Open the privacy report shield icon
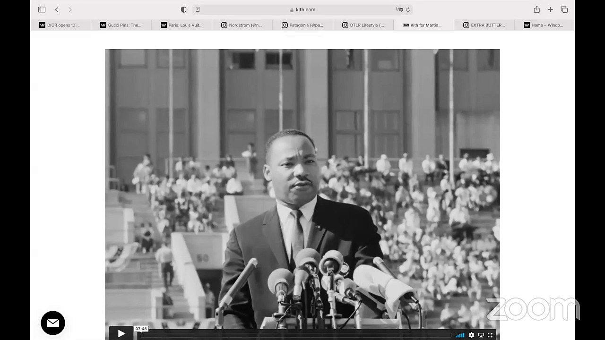Screen dimensions: 605x340 [x=183, y=9]
